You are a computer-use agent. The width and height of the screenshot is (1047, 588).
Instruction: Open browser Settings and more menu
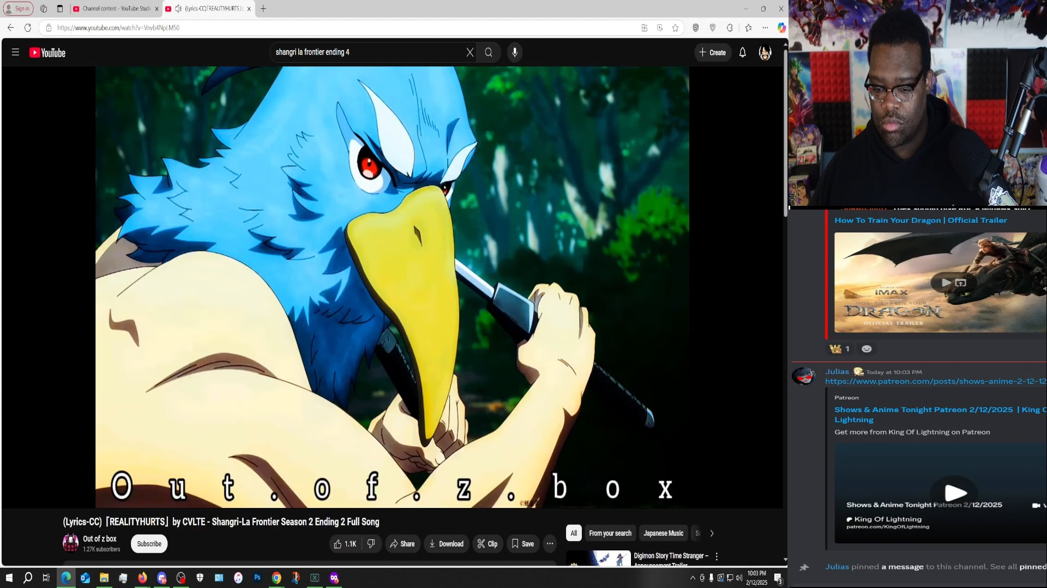(x=765, y=28)
